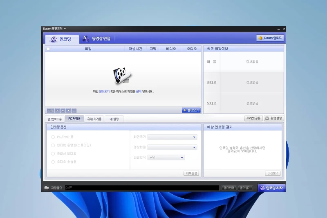Choose 인터넷 동영상(스트리밍) radio option

point(53,146)
